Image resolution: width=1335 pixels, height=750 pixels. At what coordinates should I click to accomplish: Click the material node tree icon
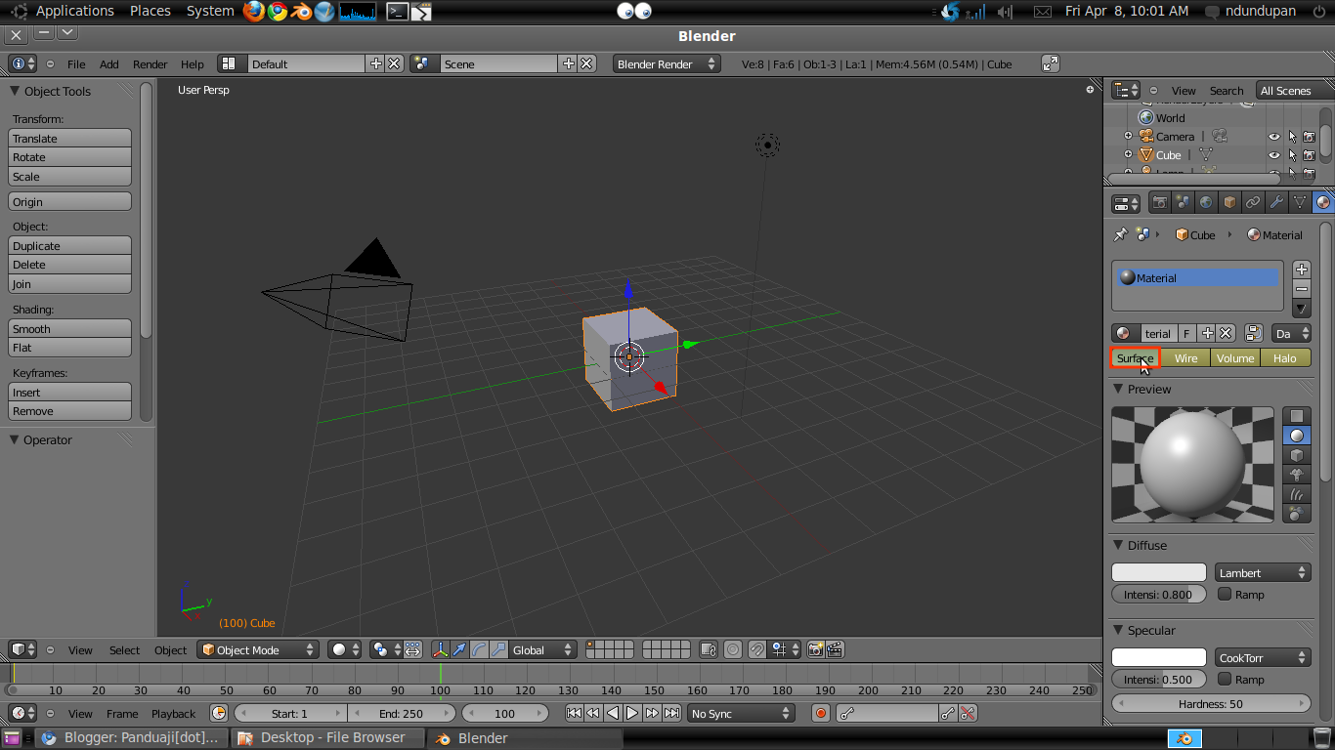pos(1254,333)
